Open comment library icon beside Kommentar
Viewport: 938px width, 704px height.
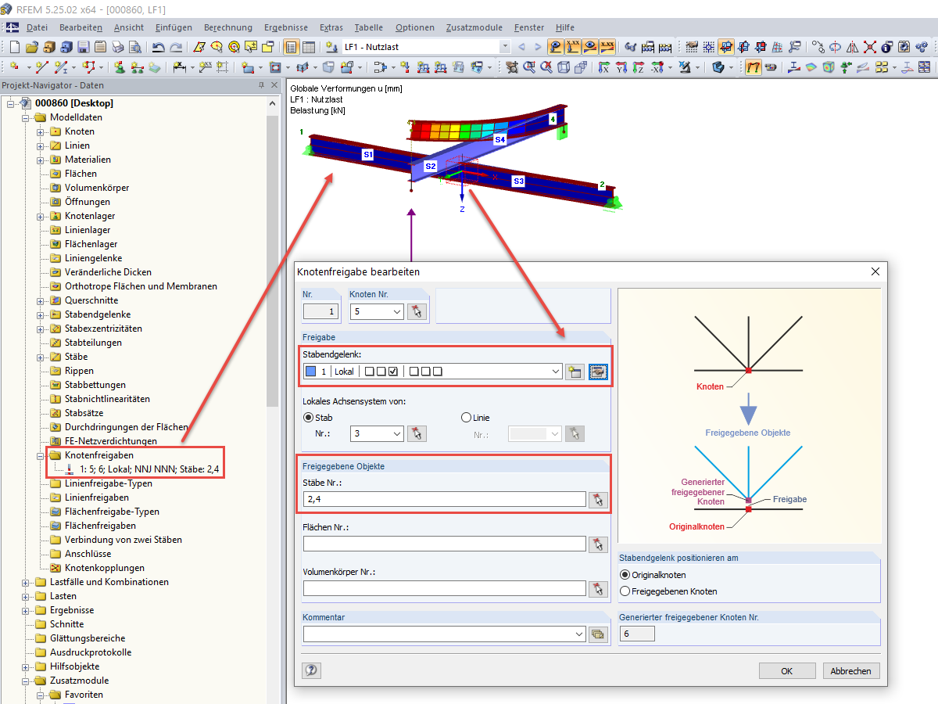tap(599, 634)
